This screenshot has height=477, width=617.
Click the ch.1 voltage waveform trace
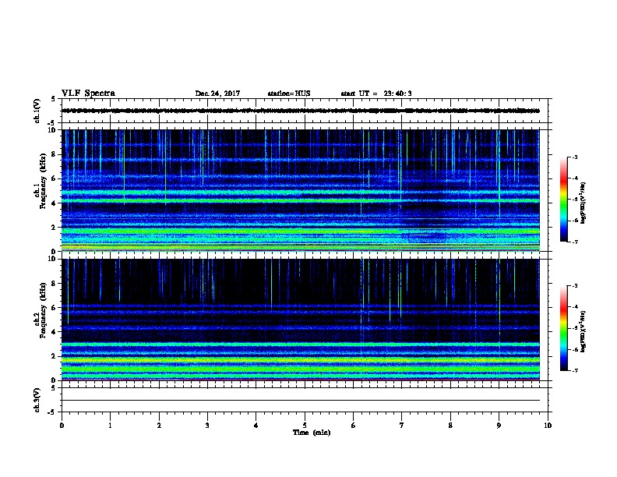pos(301,111)
